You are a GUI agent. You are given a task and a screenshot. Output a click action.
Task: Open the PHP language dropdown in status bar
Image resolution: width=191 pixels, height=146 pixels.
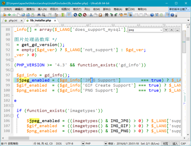tap(106, 144)
